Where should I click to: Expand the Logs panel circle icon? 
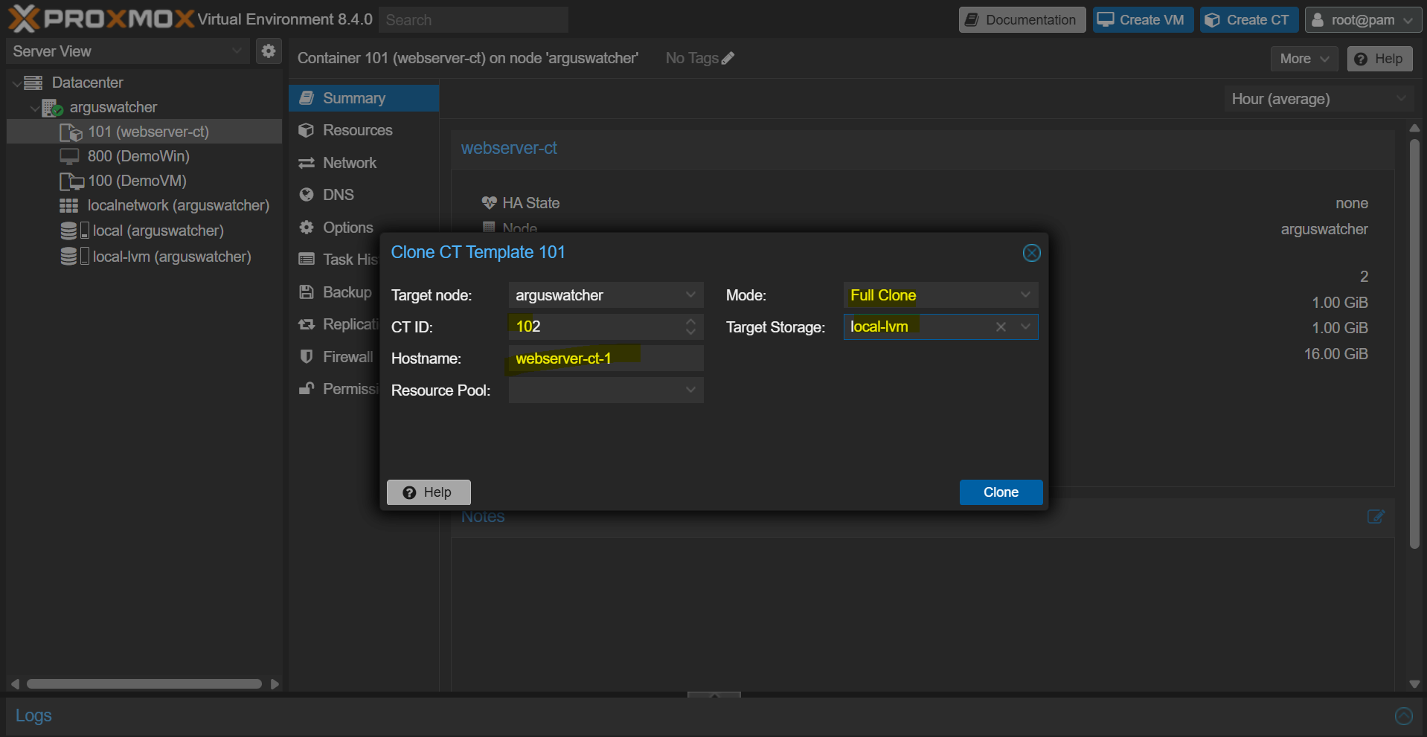1403,716
